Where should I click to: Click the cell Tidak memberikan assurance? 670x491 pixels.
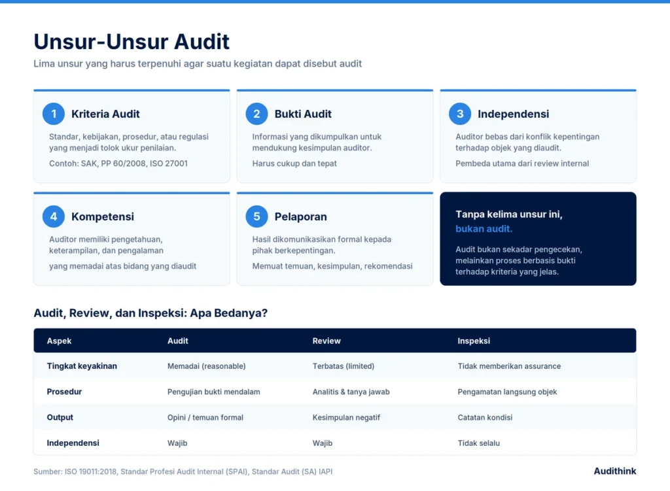pos(509,366)
